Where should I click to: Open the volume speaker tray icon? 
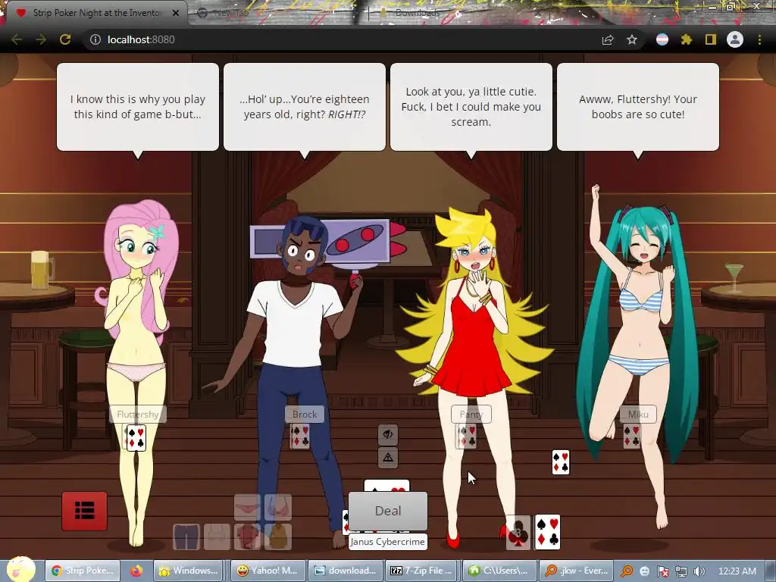point(699,571)
